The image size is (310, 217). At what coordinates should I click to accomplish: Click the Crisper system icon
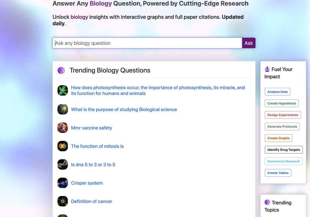[x=63, y=183]
